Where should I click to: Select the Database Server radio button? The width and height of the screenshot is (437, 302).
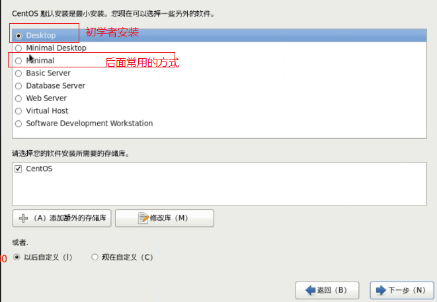(x=19, y=86)
